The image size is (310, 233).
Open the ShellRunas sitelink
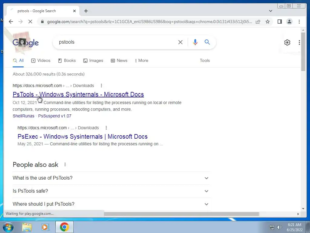tap(24, 116)
